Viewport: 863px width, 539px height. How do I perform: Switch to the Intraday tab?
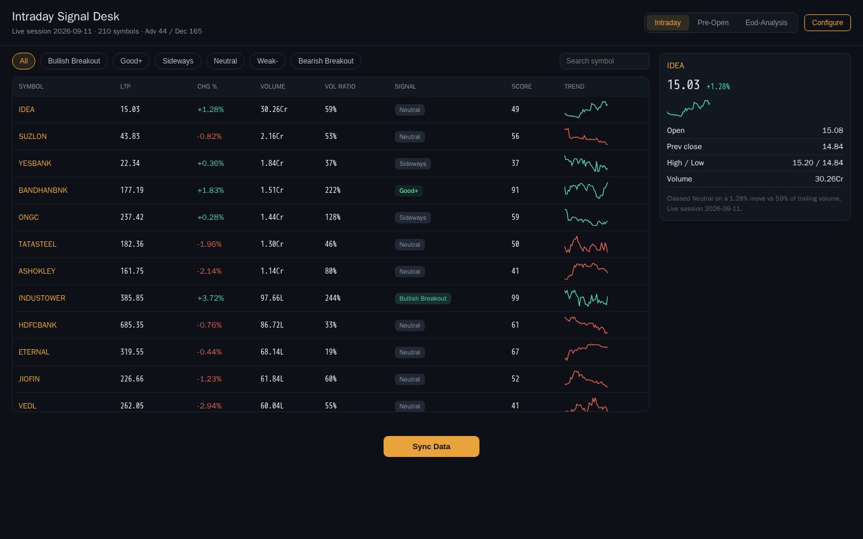668,23
